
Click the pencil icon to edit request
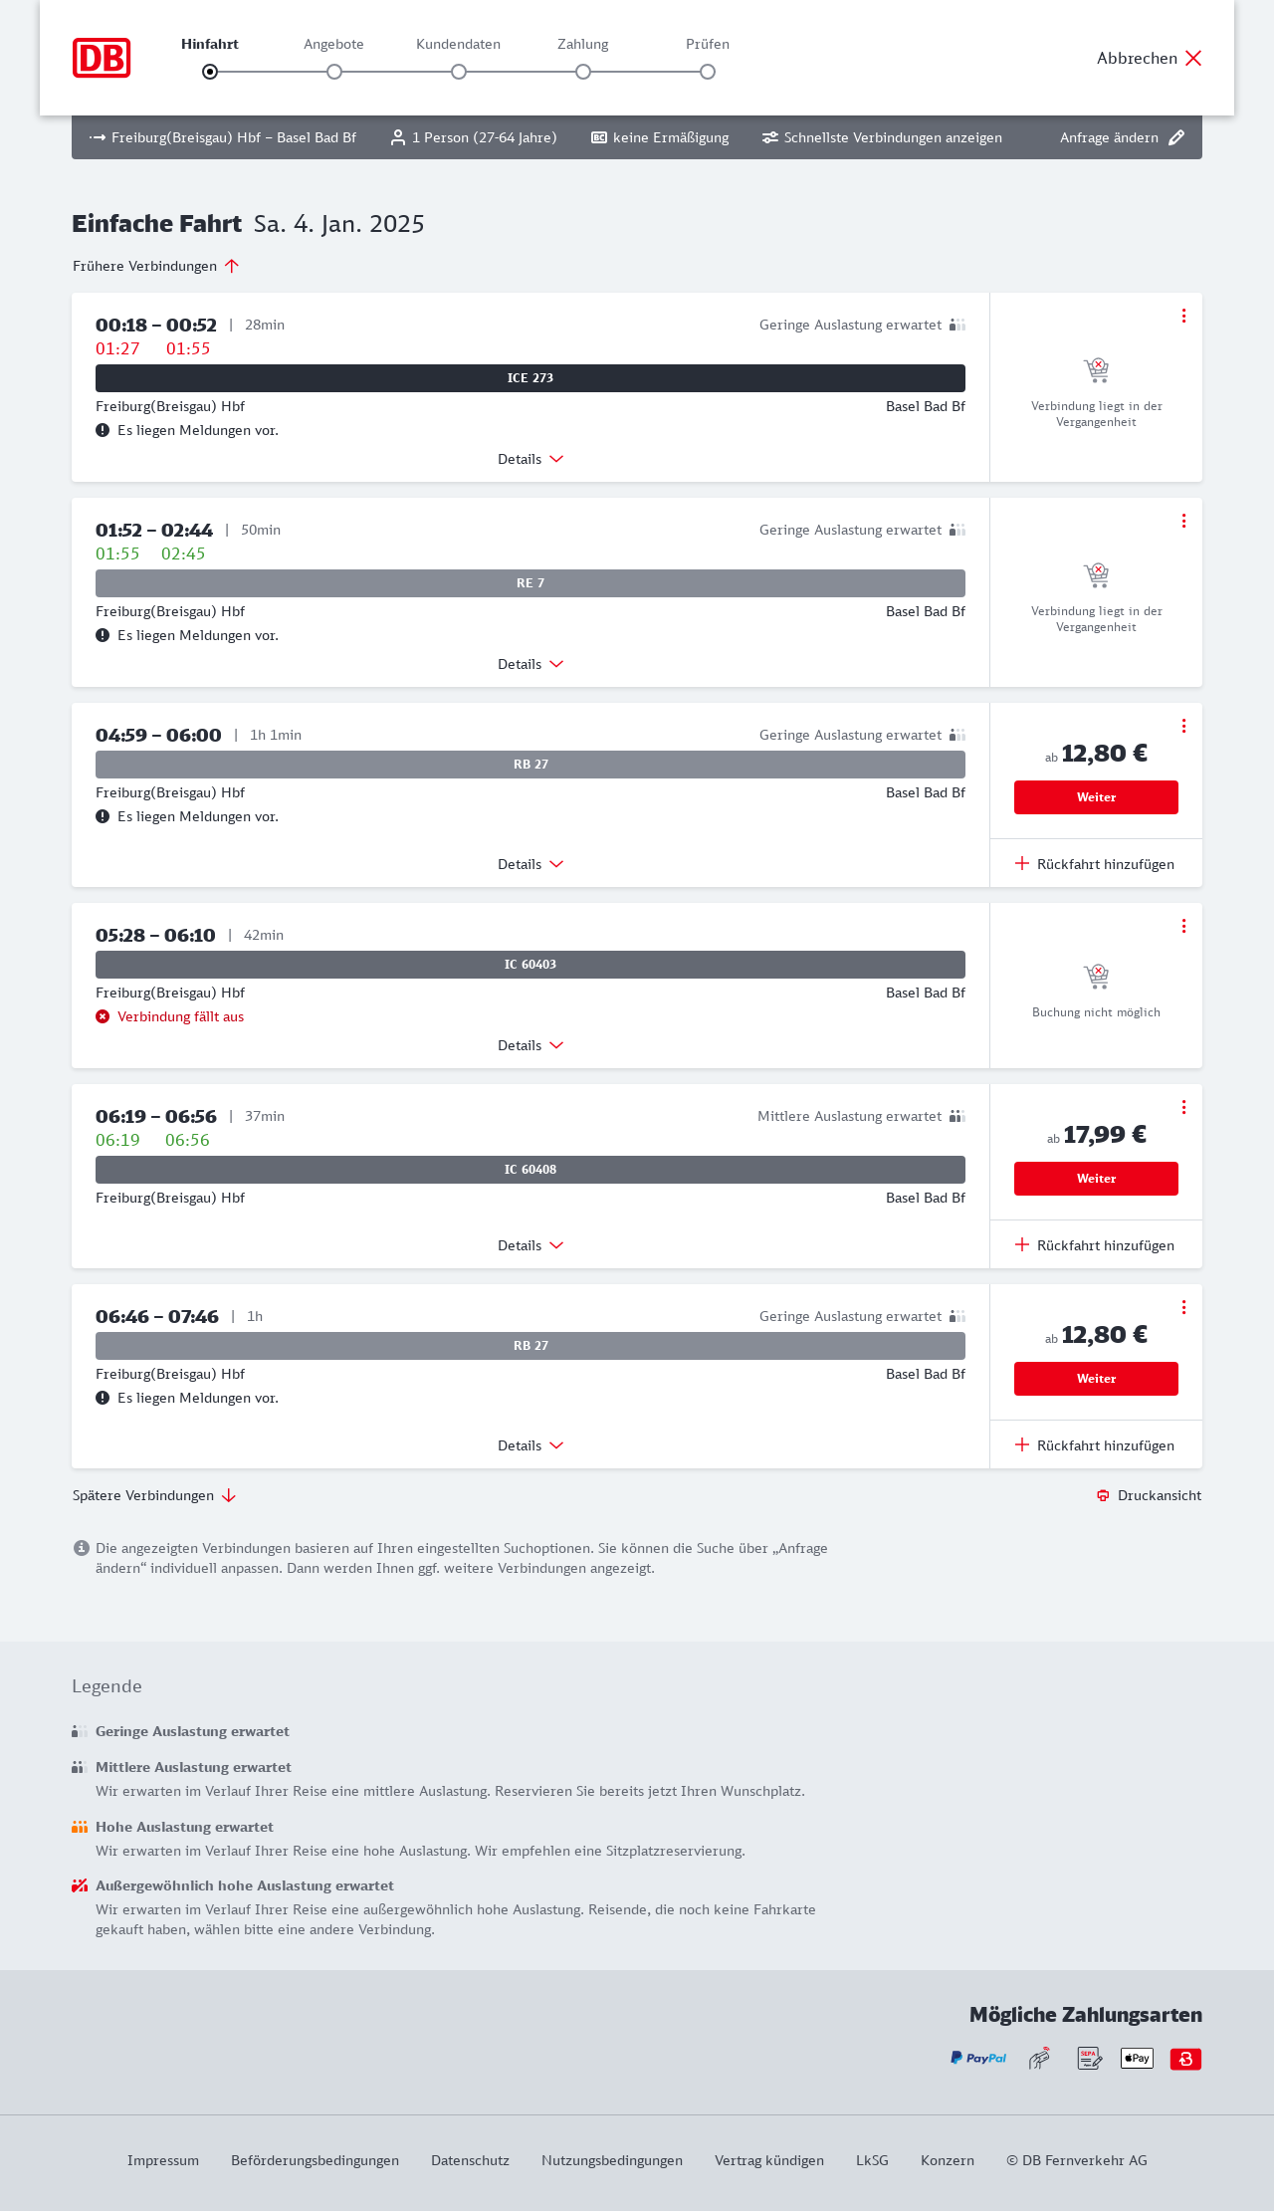coord(1176,137)
